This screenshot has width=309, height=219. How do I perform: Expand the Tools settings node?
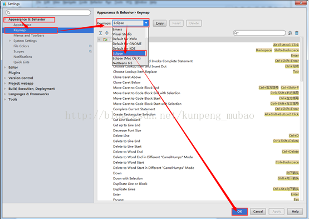5,99
